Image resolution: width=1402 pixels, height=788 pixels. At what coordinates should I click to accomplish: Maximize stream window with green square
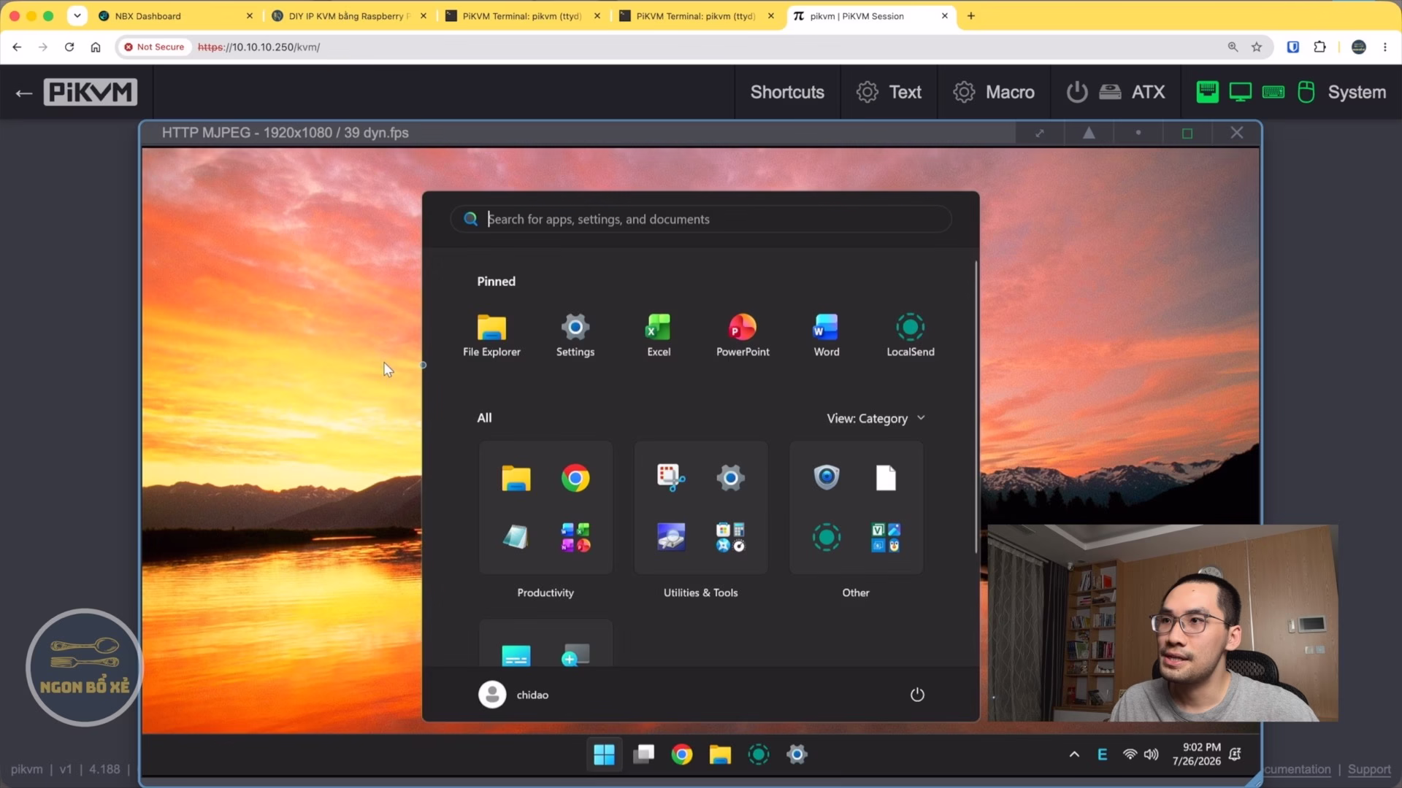coord(1187,133)
